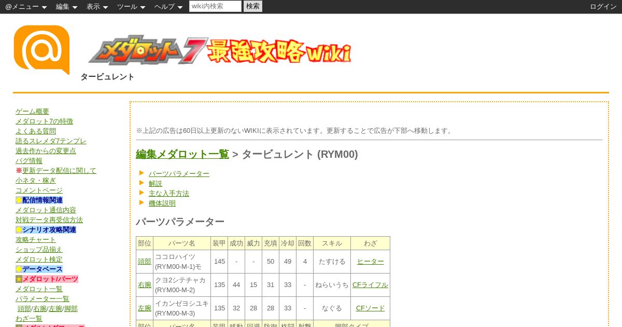
Task: Click 威力 column header
Action: pos(253,243)
